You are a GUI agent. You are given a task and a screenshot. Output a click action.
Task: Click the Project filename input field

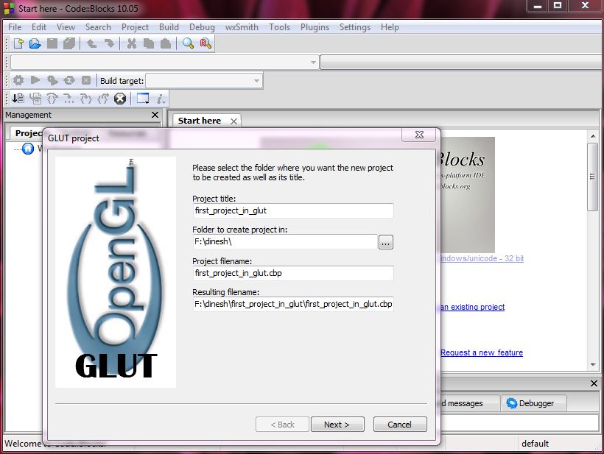(x=293, y=273)
